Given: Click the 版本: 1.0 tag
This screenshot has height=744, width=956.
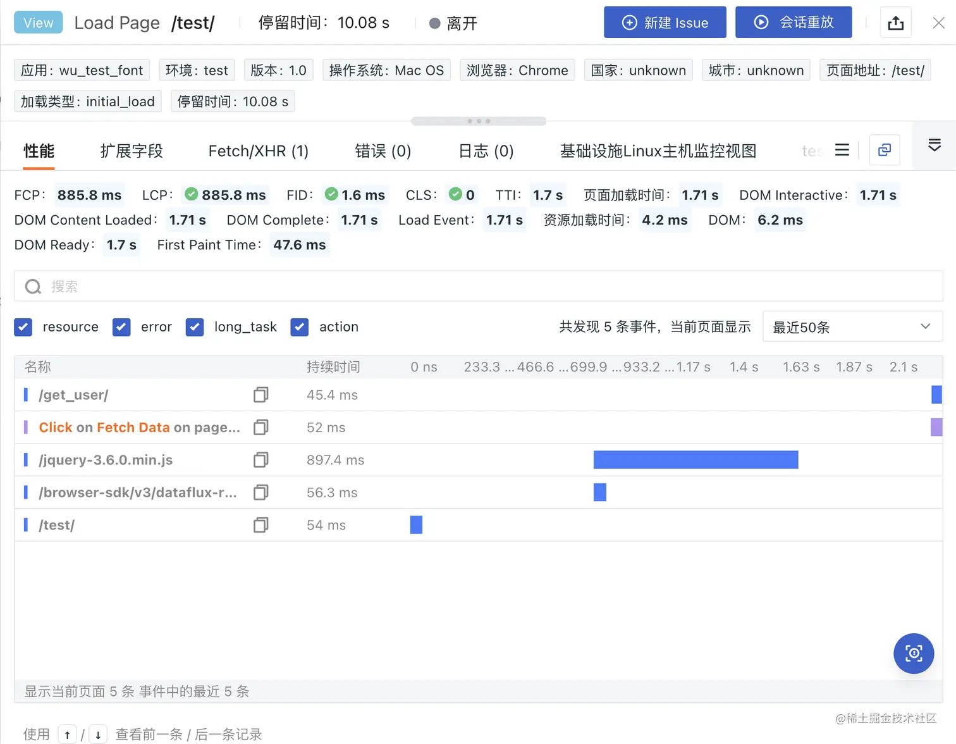Looking at the screenshot, I should [x=278, y=70].
